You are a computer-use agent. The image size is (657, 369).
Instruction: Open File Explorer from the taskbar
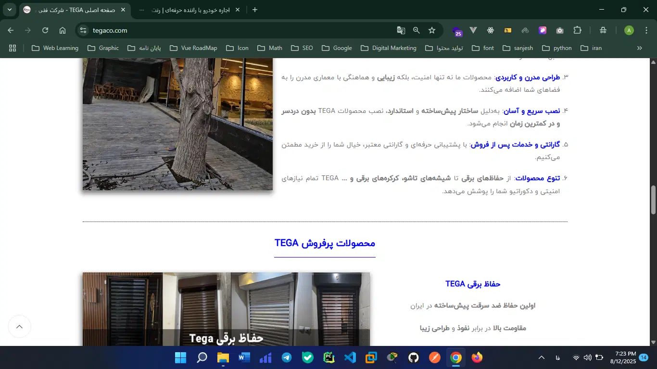tap(223, 357)
